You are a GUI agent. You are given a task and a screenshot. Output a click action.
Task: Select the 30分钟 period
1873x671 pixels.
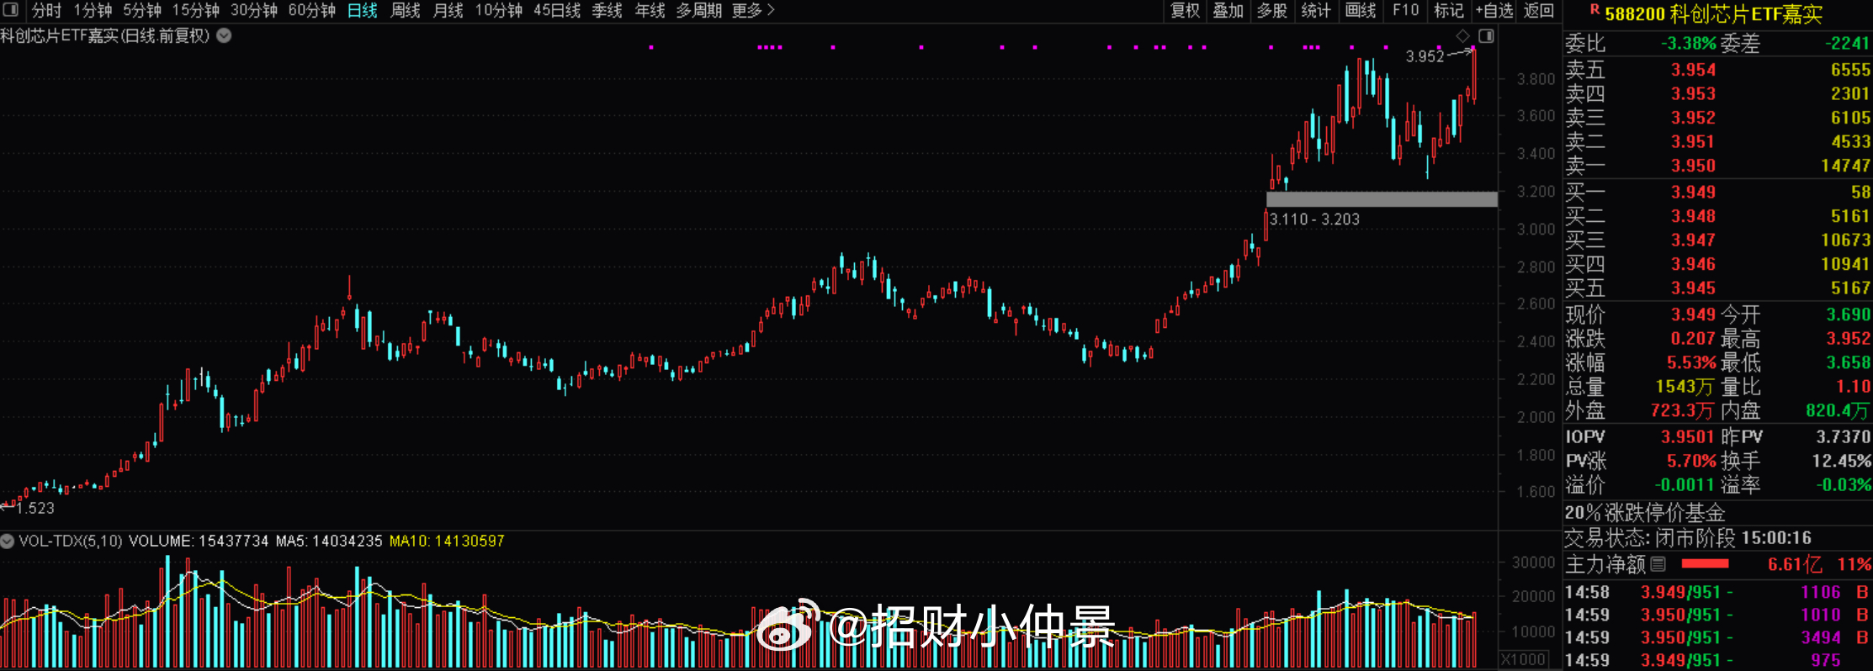click(x=254, y=10)
